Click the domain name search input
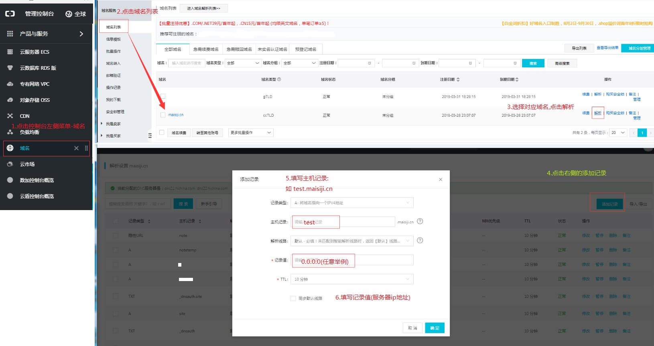This screenshot has height=346, width=654. click(x=187, y=63)
